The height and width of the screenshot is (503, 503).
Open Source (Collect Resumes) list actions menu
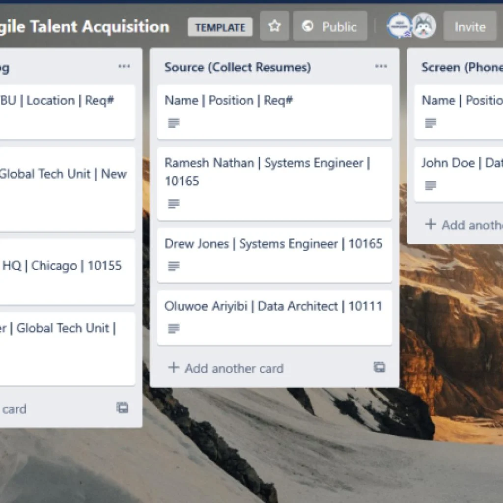(x=381, y=67)
